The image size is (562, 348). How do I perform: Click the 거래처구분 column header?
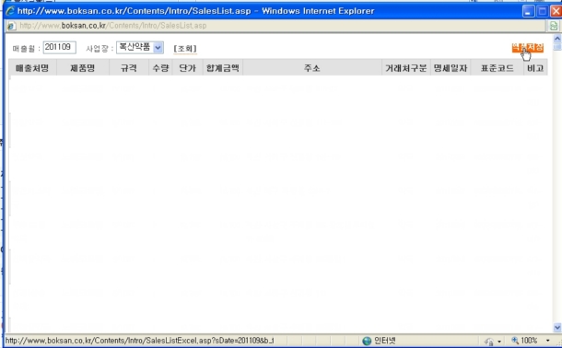pos(406,68)
